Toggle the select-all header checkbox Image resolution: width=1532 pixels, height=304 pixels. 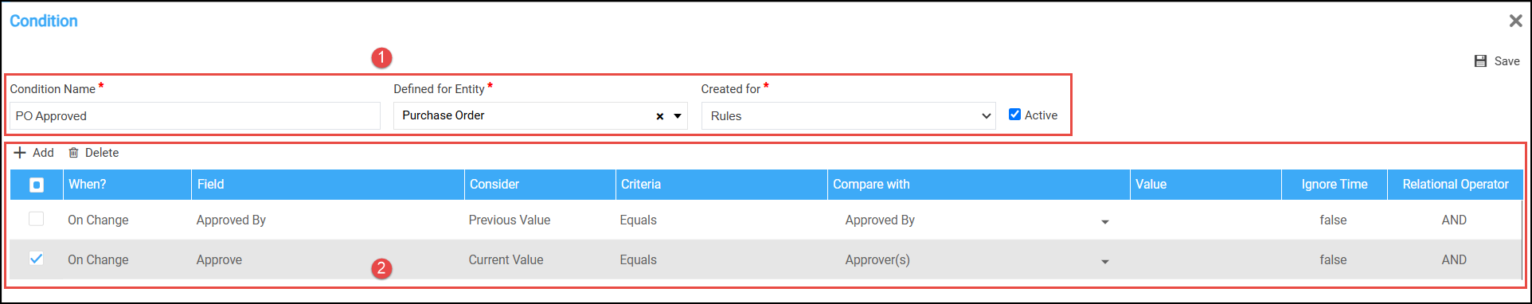(x=37, y=185)
